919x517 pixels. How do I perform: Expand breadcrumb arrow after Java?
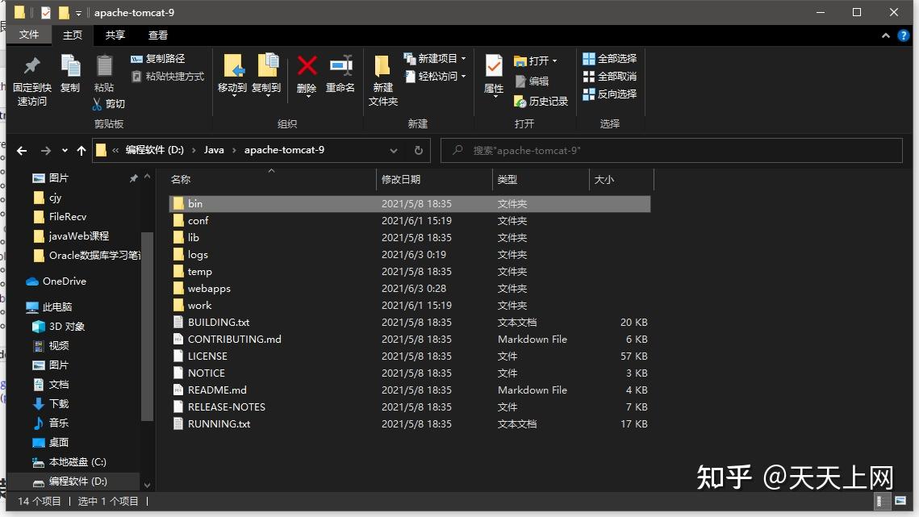tap(234, 150)
